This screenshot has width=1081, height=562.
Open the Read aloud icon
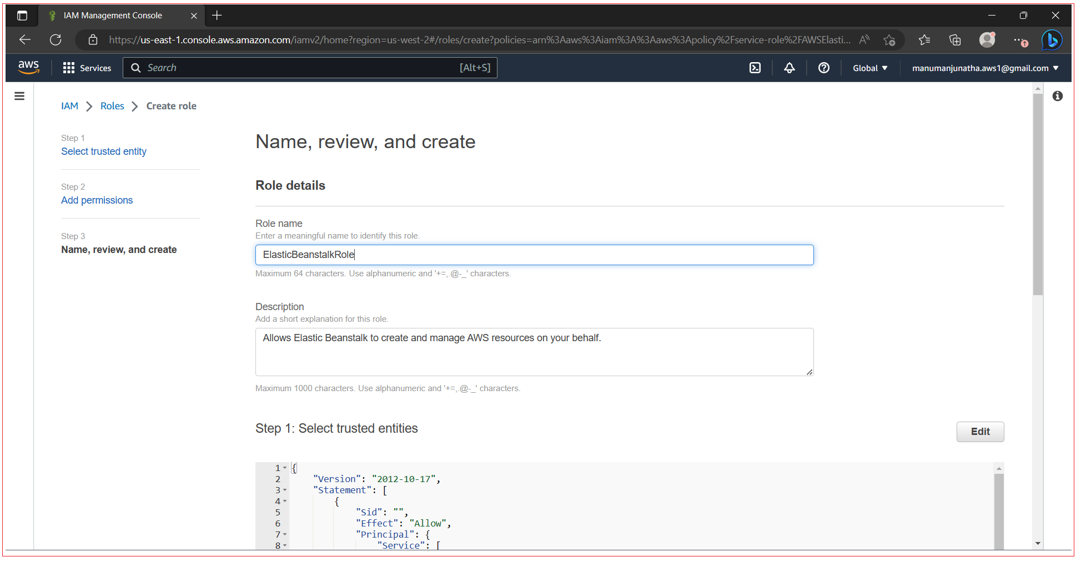click(x=864, y=40)
